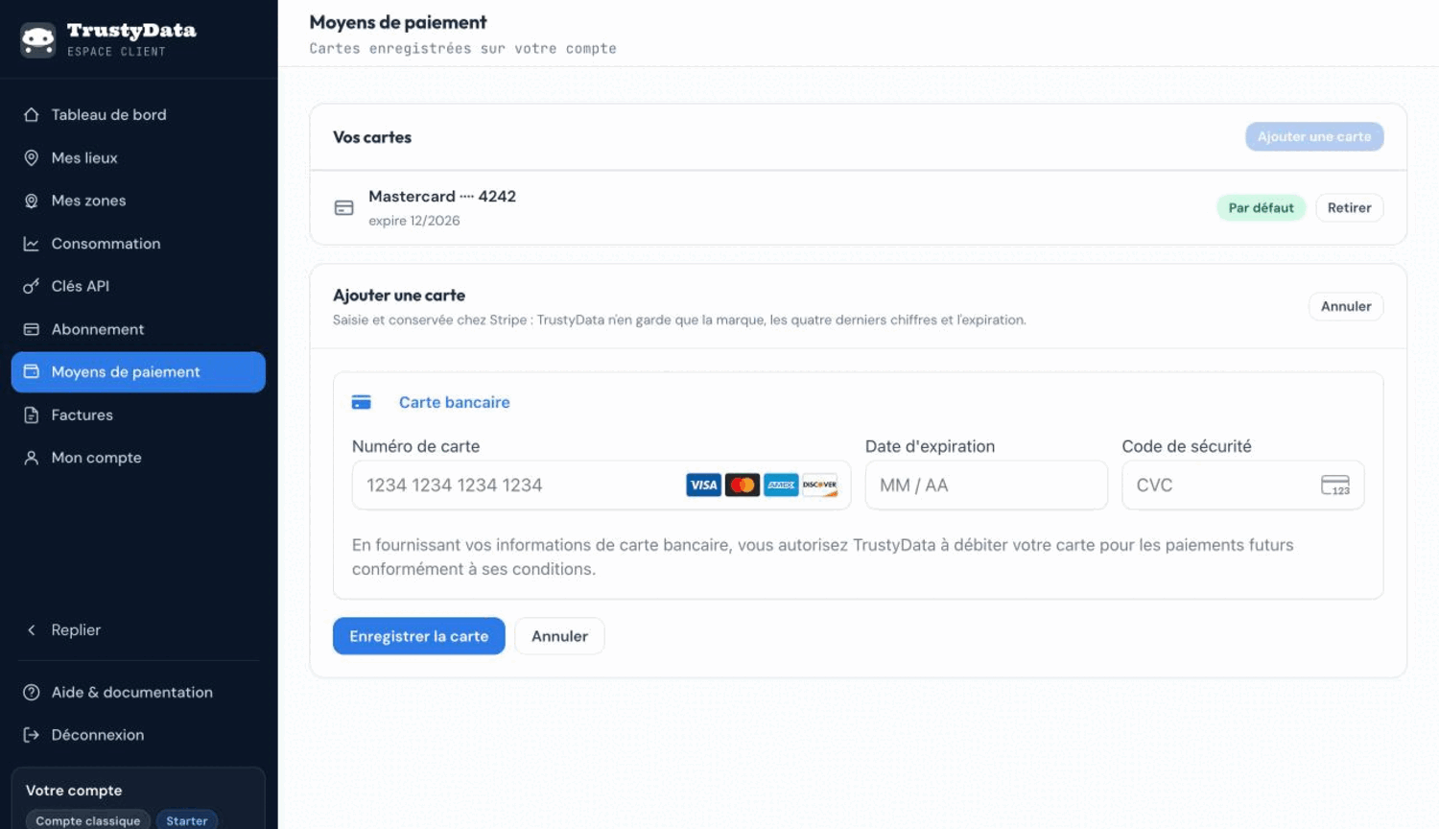Click the key icon beside Clés API
The image size is (1439, 829).
click(x=32, y=286)
